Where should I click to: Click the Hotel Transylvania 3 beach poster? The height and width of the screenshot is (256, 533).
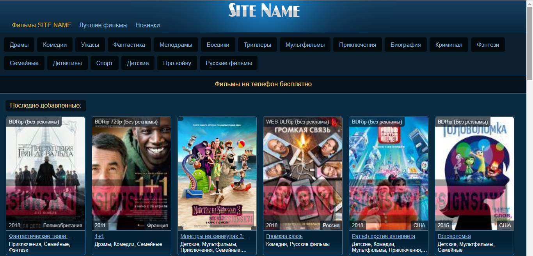tap(217, 173)
